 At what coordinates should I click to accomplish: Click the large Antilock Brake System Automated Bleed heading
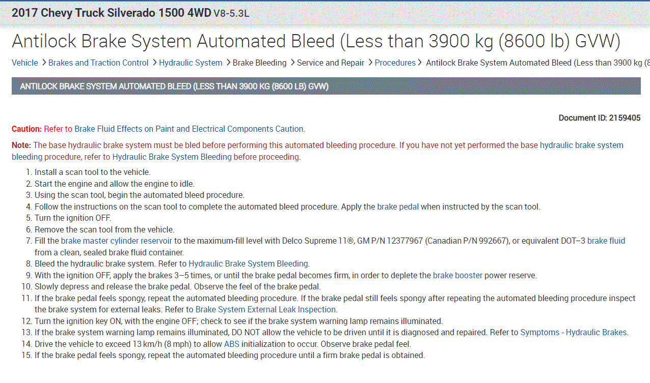pyautogui.click(x=316, y=41)
